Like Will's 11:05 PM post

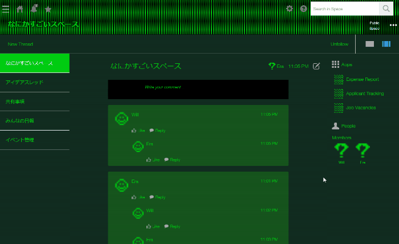click(139, 131)
